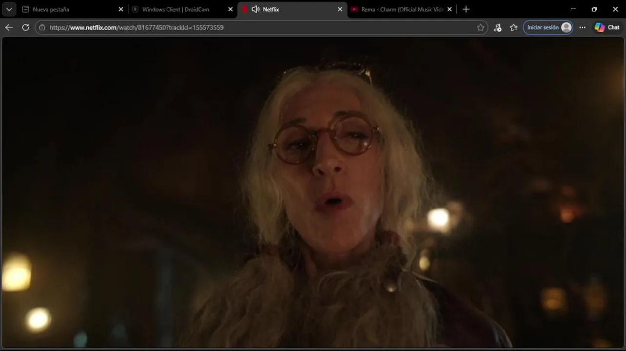Switch to the Nueva pestaña tab
Viewport: 626px width, 351px height.
(73, 9)
